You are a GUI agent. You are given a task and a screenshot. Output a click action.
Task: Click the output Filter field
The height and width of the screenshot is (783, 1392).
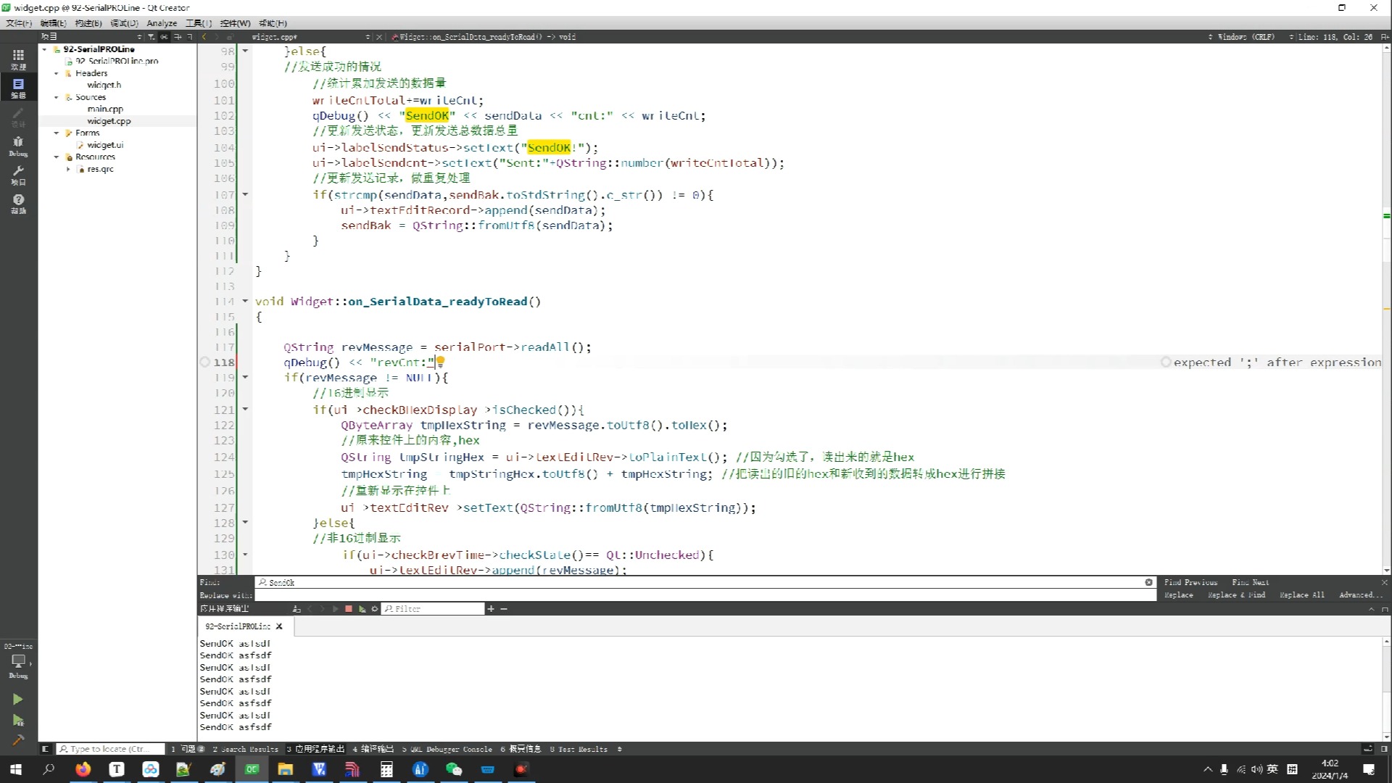[x=433, y=609]
